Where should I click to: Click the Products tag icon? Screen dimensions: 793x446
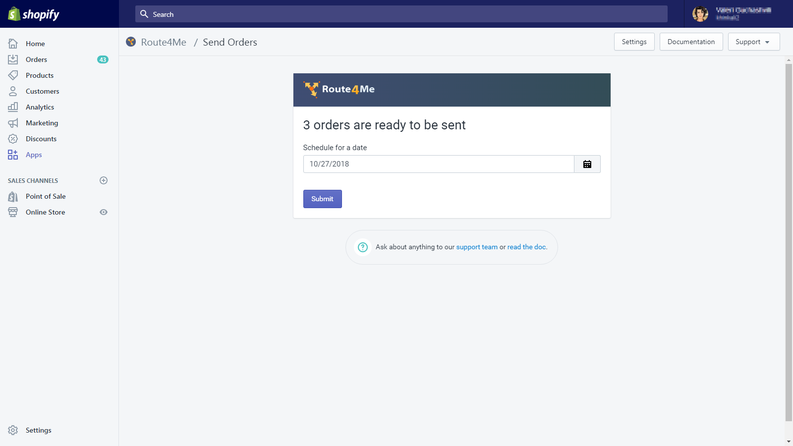tap(13, 75)
